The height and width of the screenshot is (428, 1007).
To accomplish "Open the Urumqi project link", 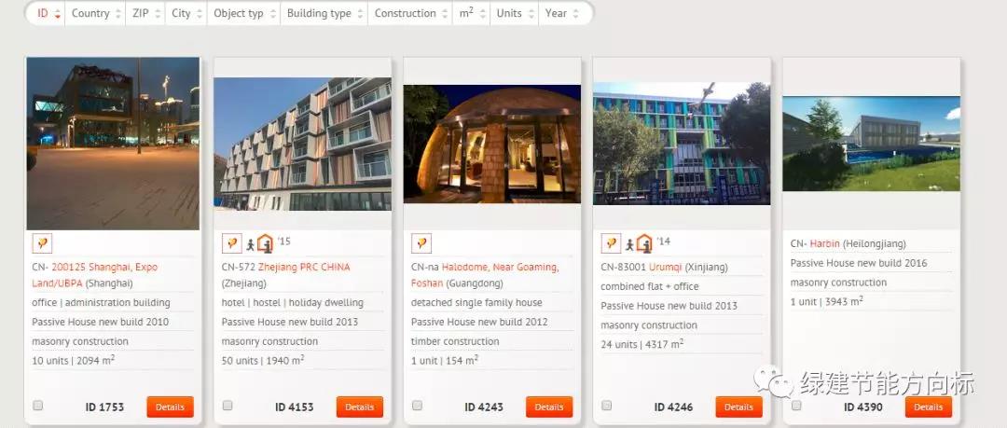I will (666, 268).
